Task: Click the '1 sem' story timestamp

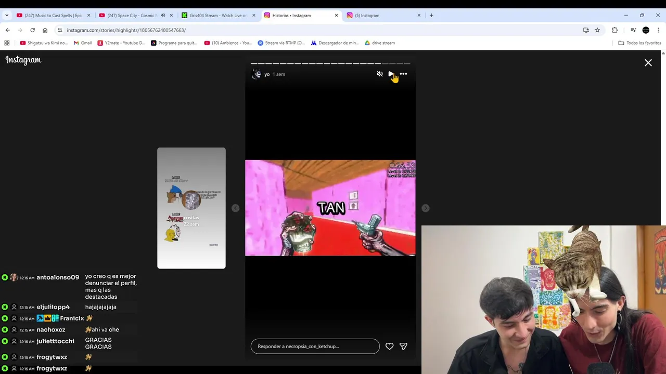Action: click(279, 74)
